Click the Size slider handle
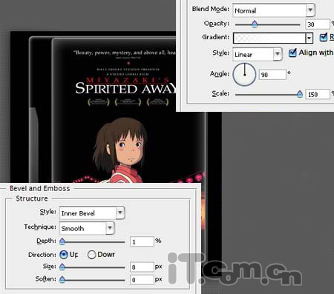Viewport: 334px width, 294px height. 62,267
